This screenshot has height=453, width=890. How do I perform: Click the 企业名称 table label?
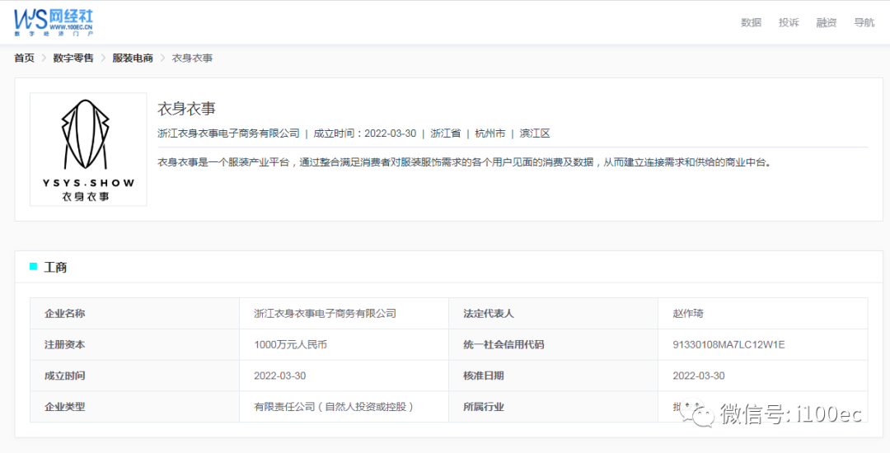click(x=65, y=314)
